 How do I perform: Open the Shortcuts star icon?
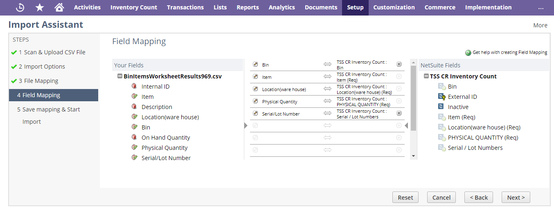[x=40, y=7]
